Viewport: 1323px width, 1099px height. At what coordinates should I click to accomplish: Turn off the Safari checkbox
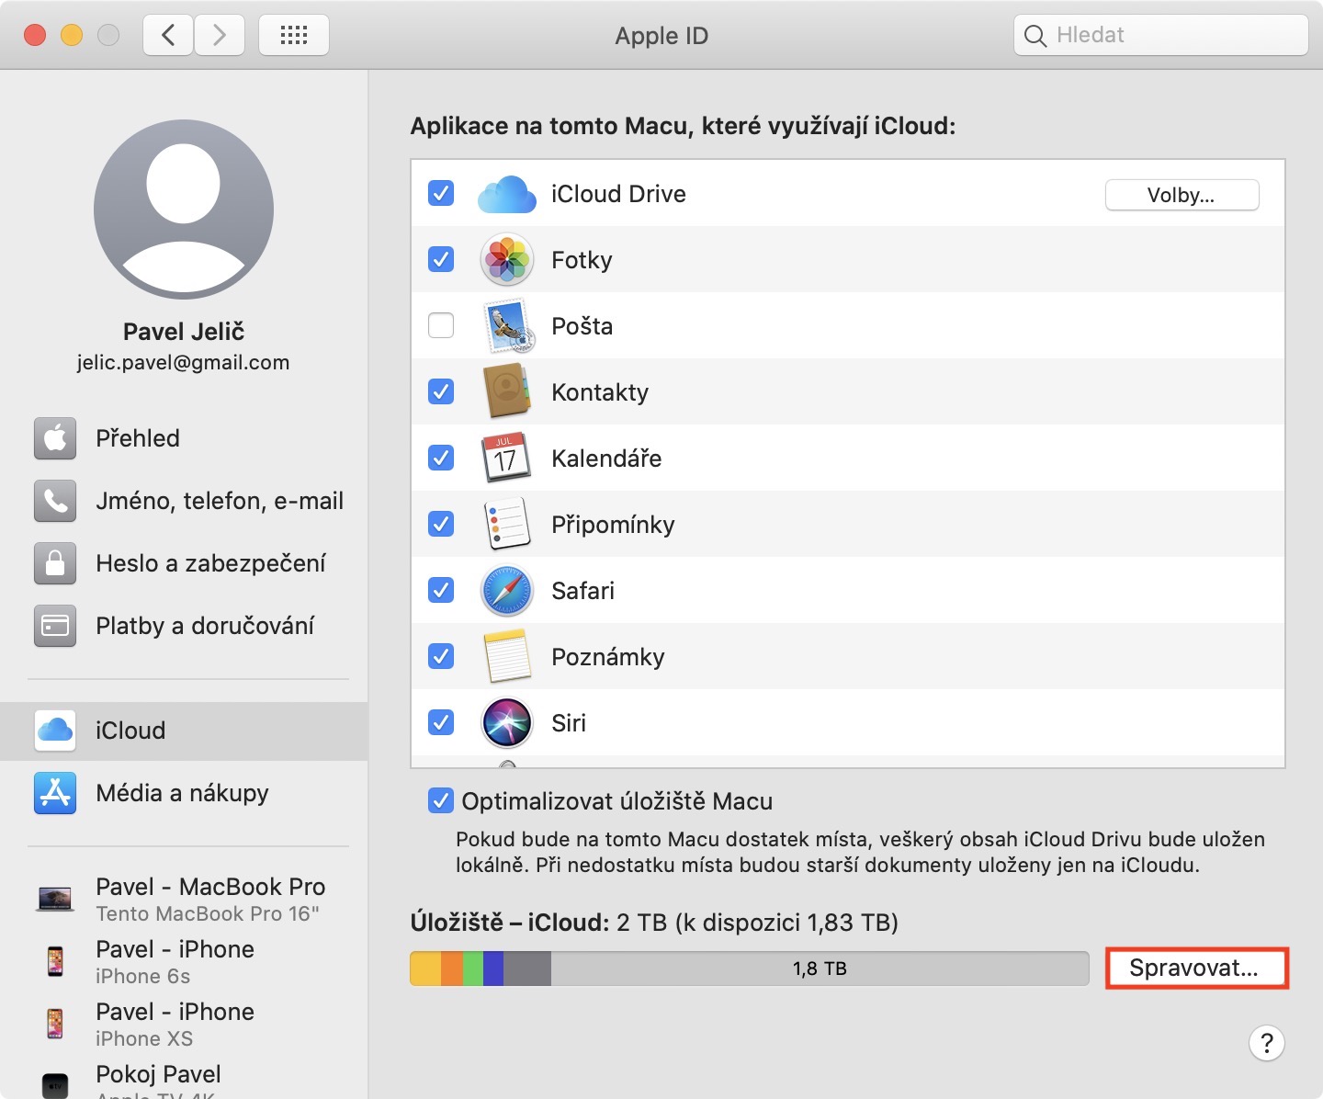pyautogui.click(x=441, y=590)
